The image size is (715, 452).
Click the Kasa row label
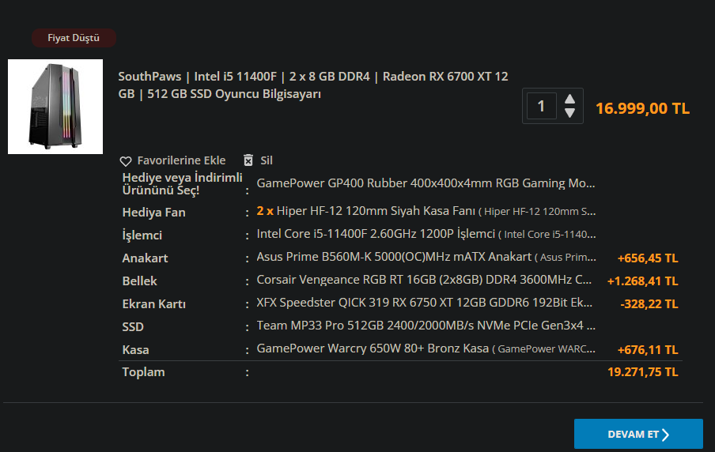click(x=135, y=350)
